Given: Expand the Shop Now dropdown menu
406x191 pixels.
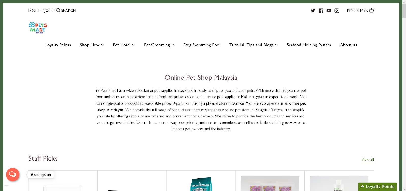Looking at the screenshot, I should 92,45.
